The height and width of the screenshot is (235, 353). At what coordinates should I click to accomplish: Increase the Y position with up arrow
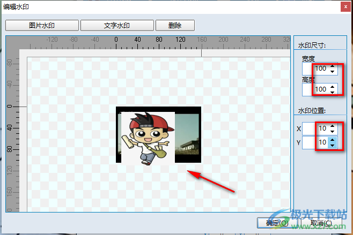[333, 140]
